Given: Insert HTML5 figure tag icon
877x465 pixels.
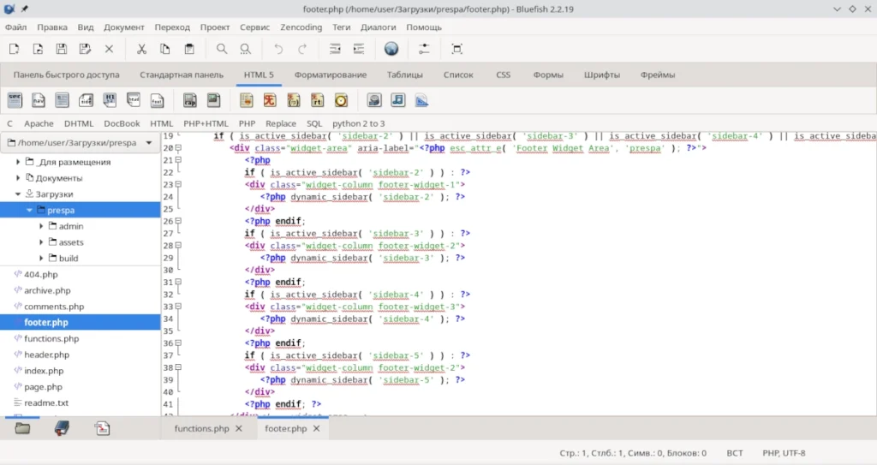Looking at the screenshot, I should pos(213,100).
